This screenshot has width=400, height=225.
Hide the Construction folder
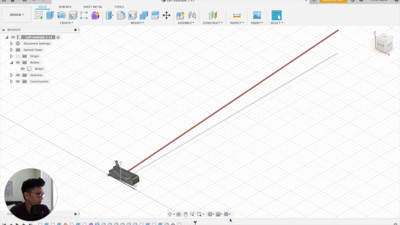point(18,81)
